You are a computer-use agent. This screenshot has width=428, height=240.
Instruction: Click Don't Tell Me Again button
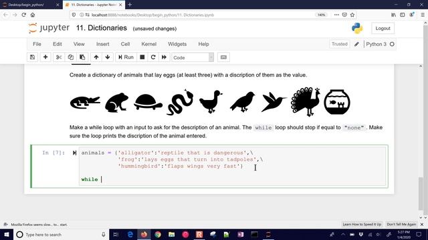point(401,224)
